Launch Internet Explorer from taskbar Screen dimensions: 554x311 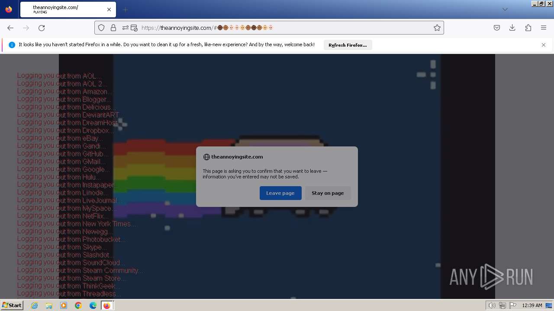coord(35,305)
